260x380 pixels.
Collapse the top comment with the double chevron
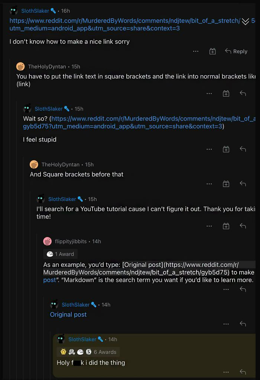245,22
